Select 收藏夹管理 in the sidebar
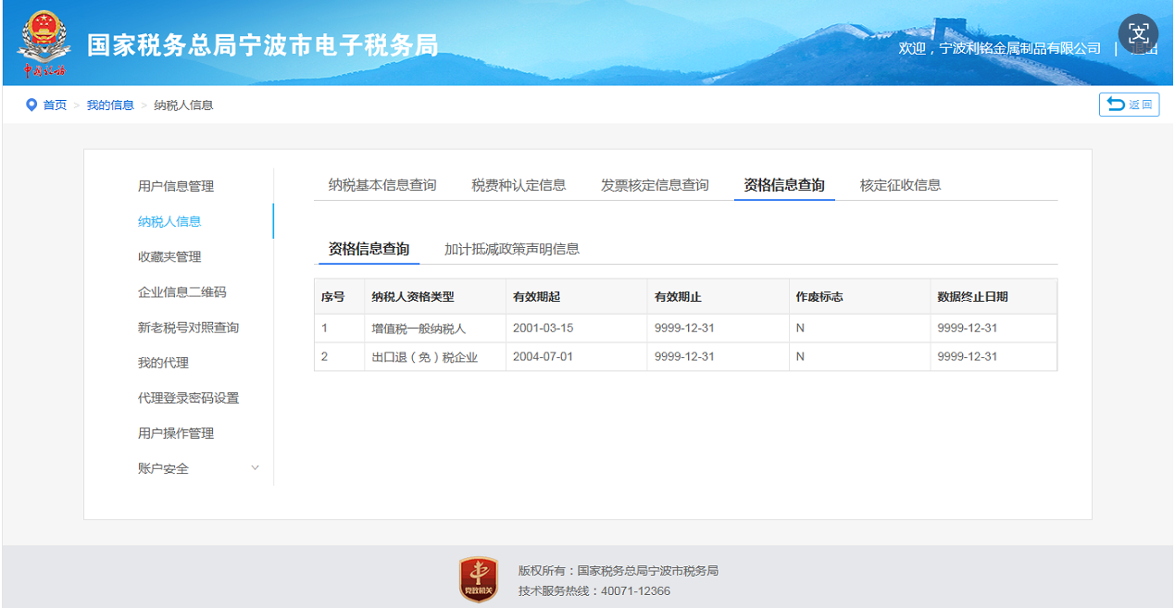 click(x=169, y=256)
